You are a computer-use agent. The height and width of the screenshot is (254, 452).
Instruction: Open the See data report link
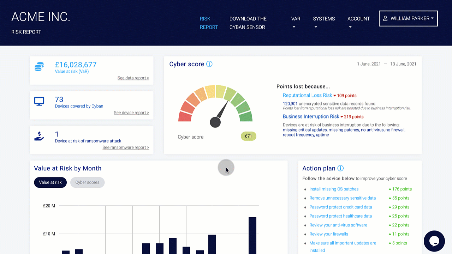133,78
